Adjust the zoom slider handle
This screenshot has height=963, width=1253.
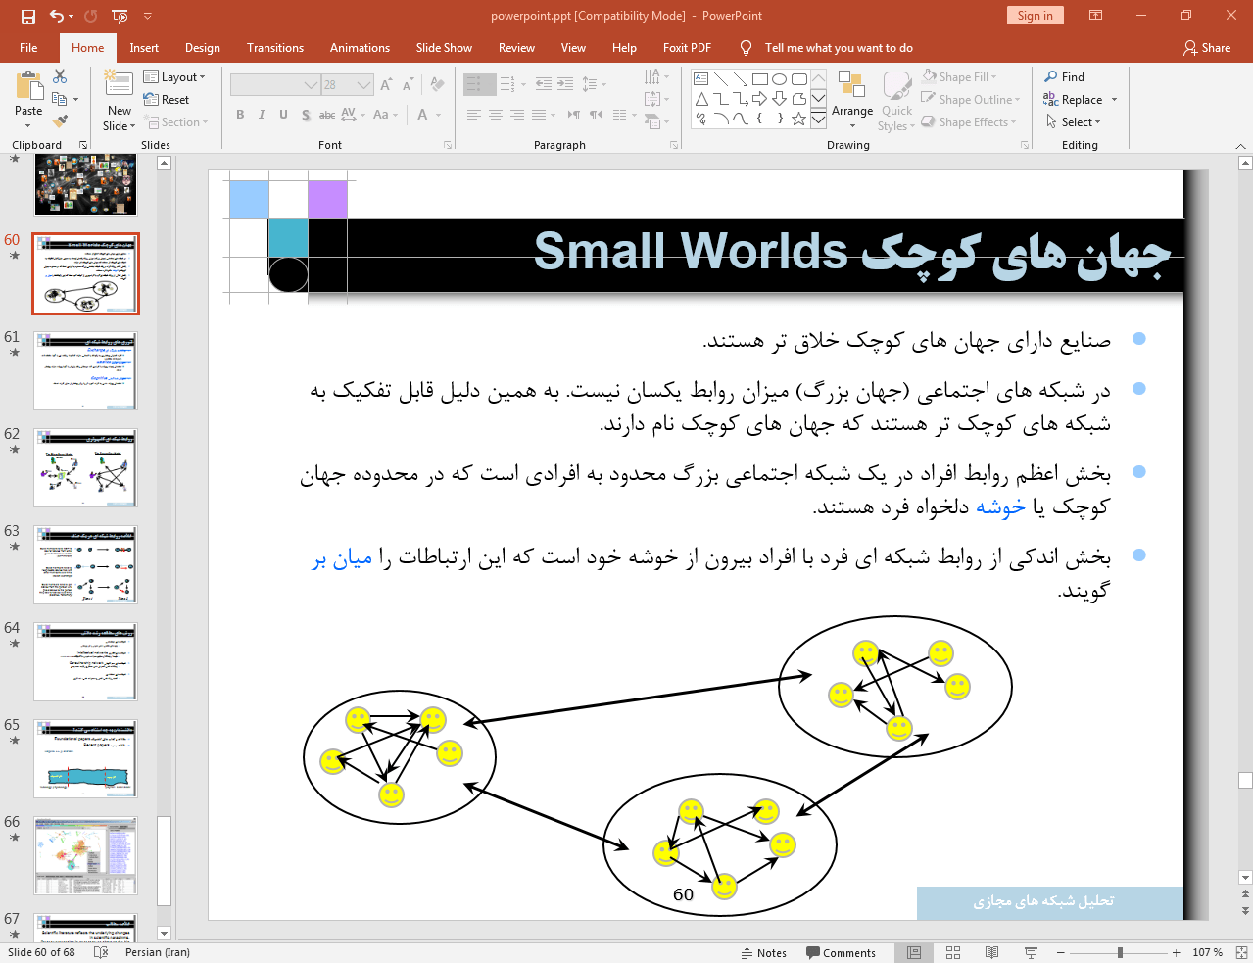(x=1120, y=952)
